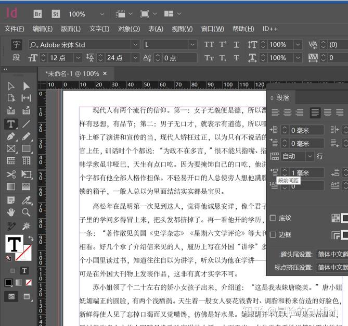Select the Rectangle tool
Viewport: 348px width, 326px height.
tap(26, 148)
